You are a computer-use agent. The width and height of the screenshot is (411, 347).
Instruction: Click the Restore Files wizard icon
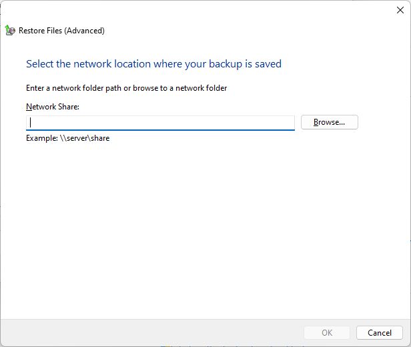click(10, 31)
